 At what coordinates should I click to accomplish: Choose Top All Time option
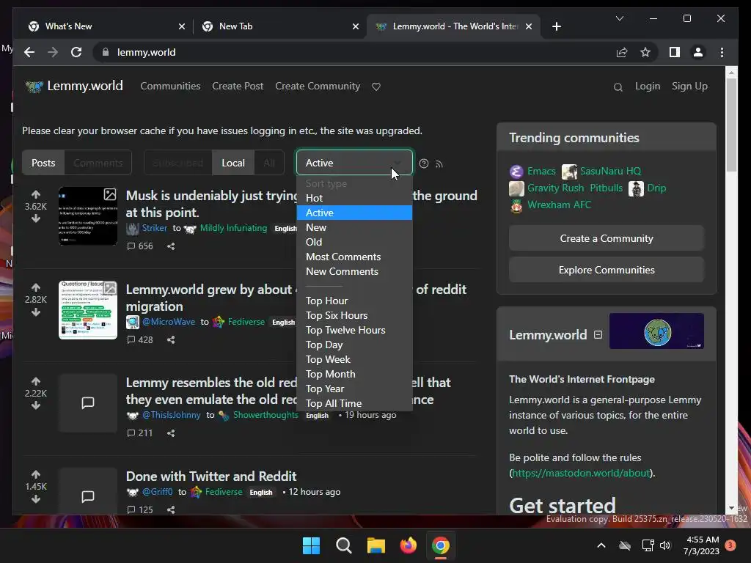(354, 404)
